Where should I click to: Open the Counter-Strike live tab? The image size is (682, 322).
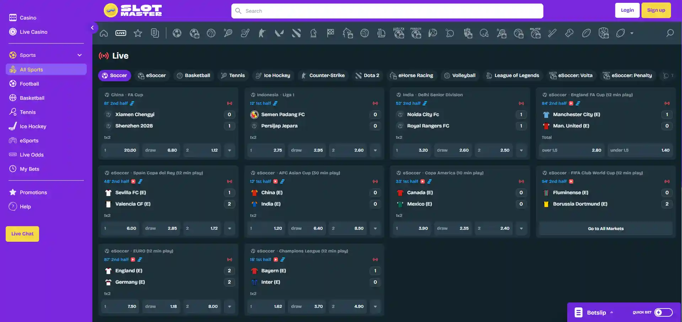pos(323,76)
